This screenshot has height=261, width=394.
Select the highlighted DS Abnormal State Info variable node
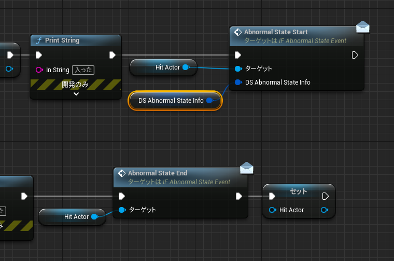[x=175, y=101]
